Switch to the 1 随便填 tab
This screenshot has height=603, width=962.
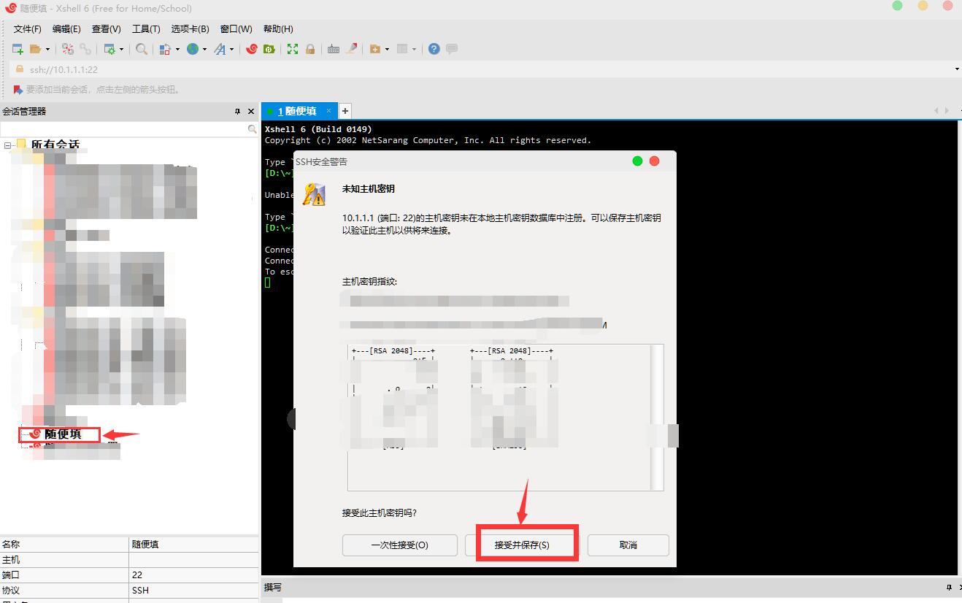pyautogui.click(x=297, y=111)
